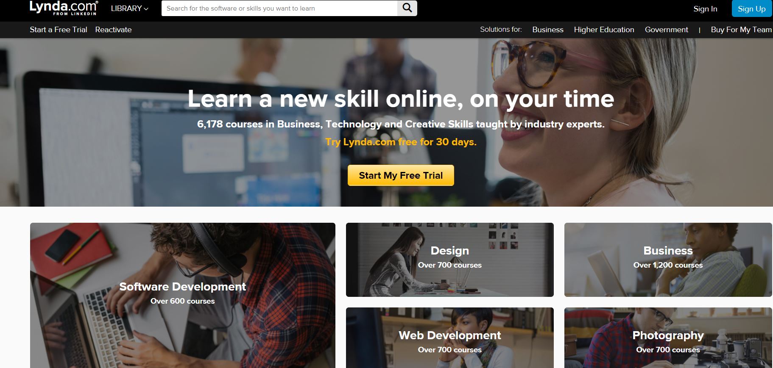Click 'Try Lynda.com free for 30 days' text
The image size is (773, 368).
click(x=401, y=142)
